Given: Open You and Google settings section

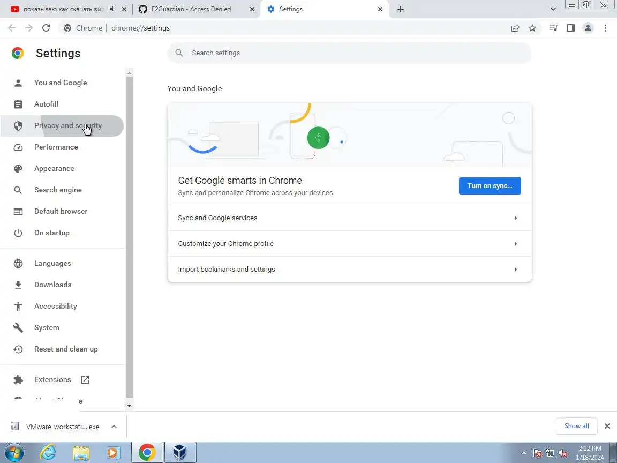Looking at the screenshot, I should pos(62,83).
